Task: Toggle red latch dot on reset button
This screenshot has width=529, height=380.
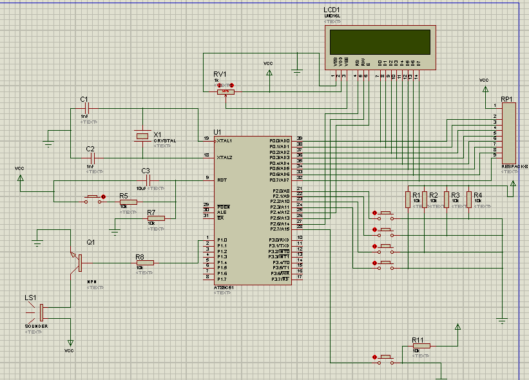Action: 104,196
